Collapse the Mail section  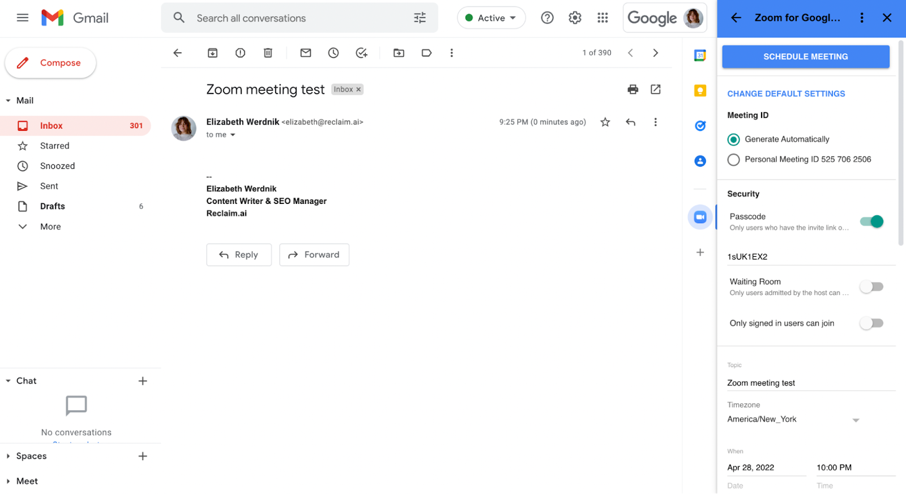pyautogui.click(x=8, y=101)
